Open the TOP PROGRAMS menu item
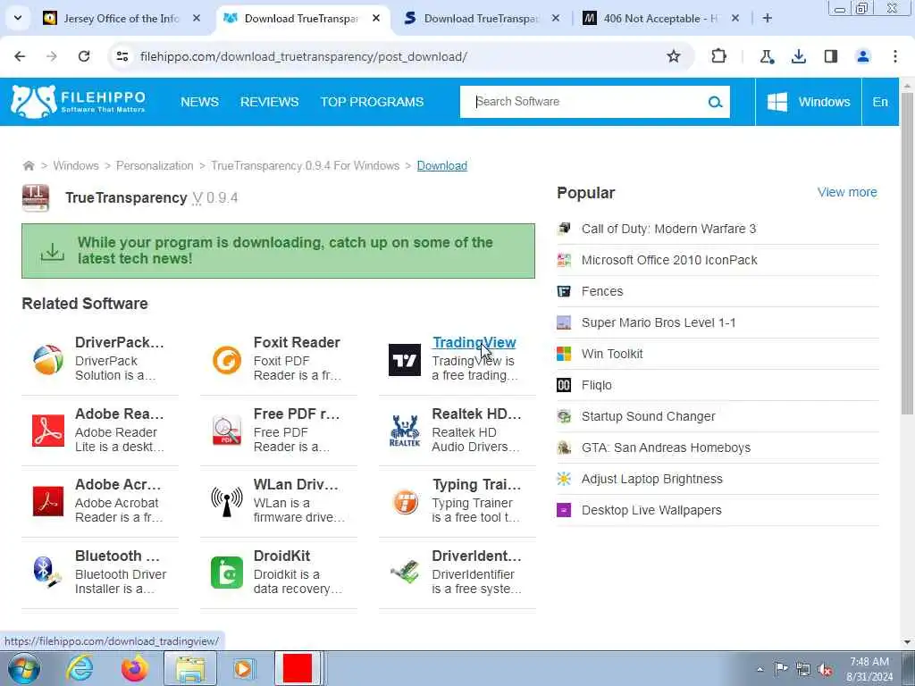 point(372,102)
